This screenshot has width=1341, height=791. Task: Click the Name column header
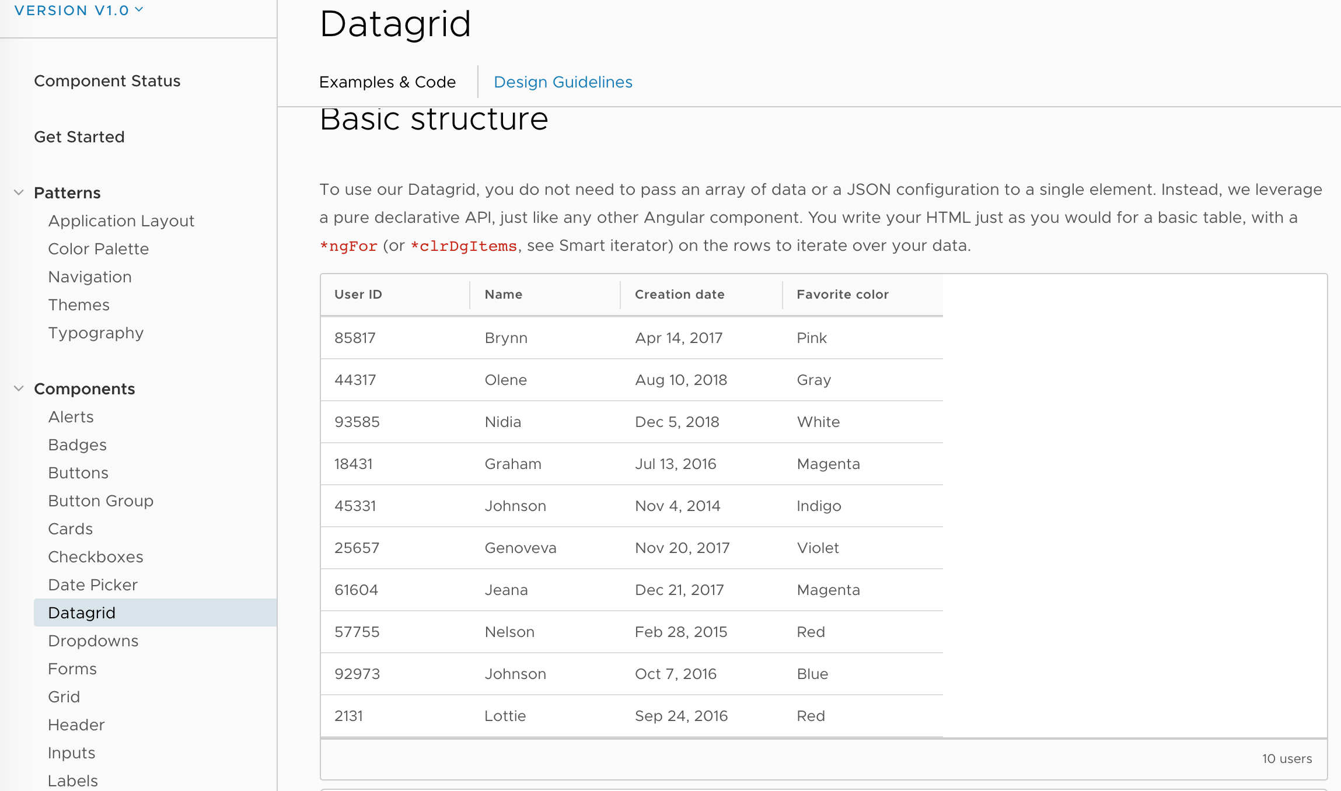point(503,295)
